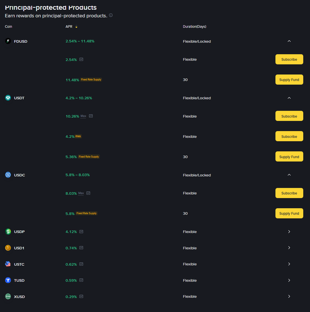Open APR chart icon next to USDT 10.26%
Viewport: 310px width, 312px height.
point(91,116)
